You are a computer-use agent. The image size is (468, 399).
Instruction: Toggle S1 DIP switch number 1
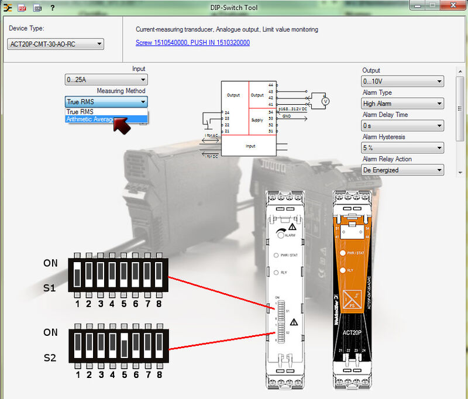[x=77, y=274]
